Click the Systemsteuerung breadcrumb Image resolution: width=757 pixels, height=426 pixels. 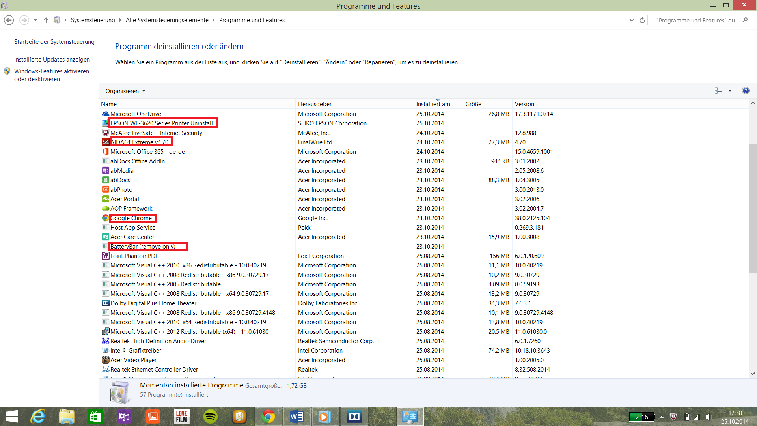point(93,20)
